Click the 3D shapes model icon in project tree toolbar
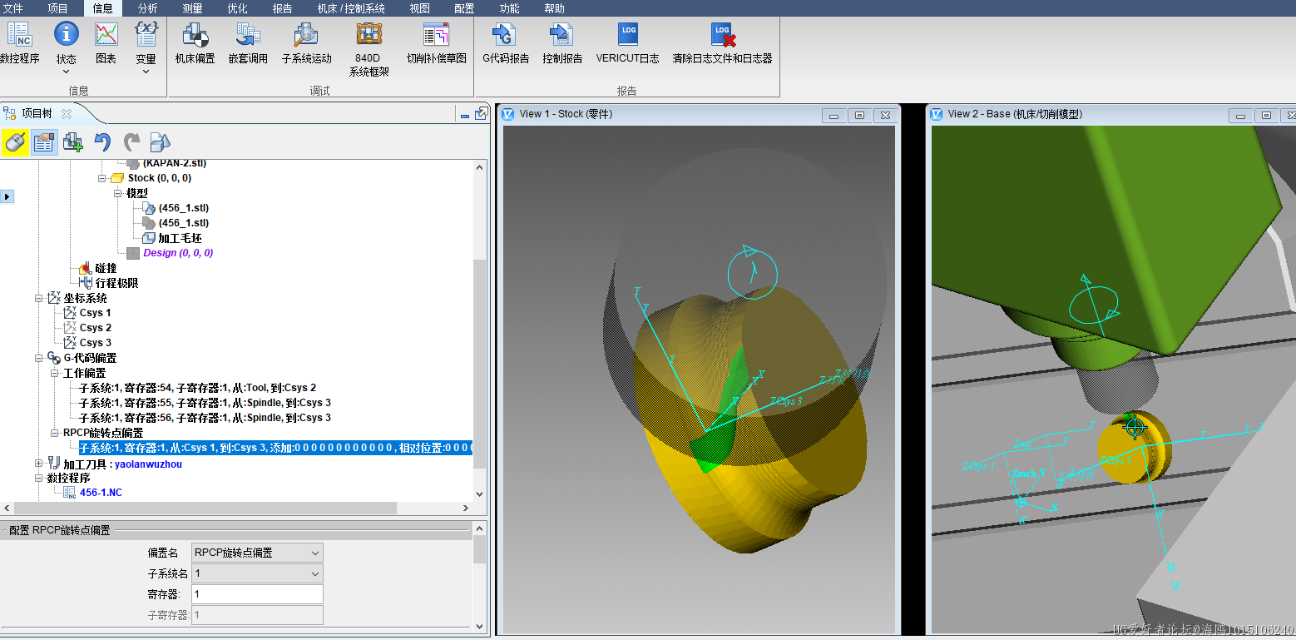This screenshot has width=1296, height=640. click(x=160, y=142)
